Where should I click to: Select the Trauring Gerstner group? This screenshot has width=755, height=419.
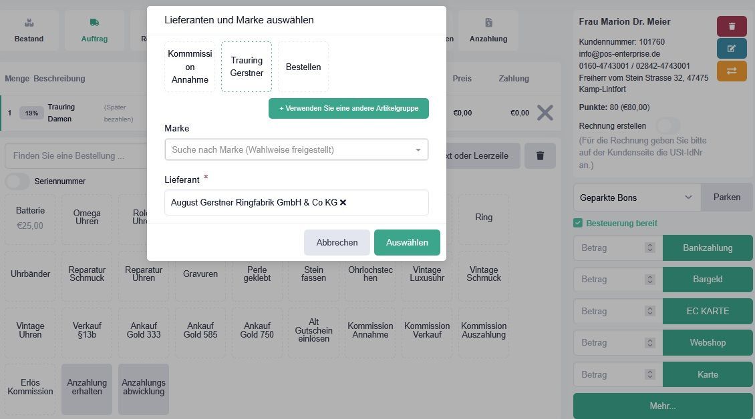(247, 67)
